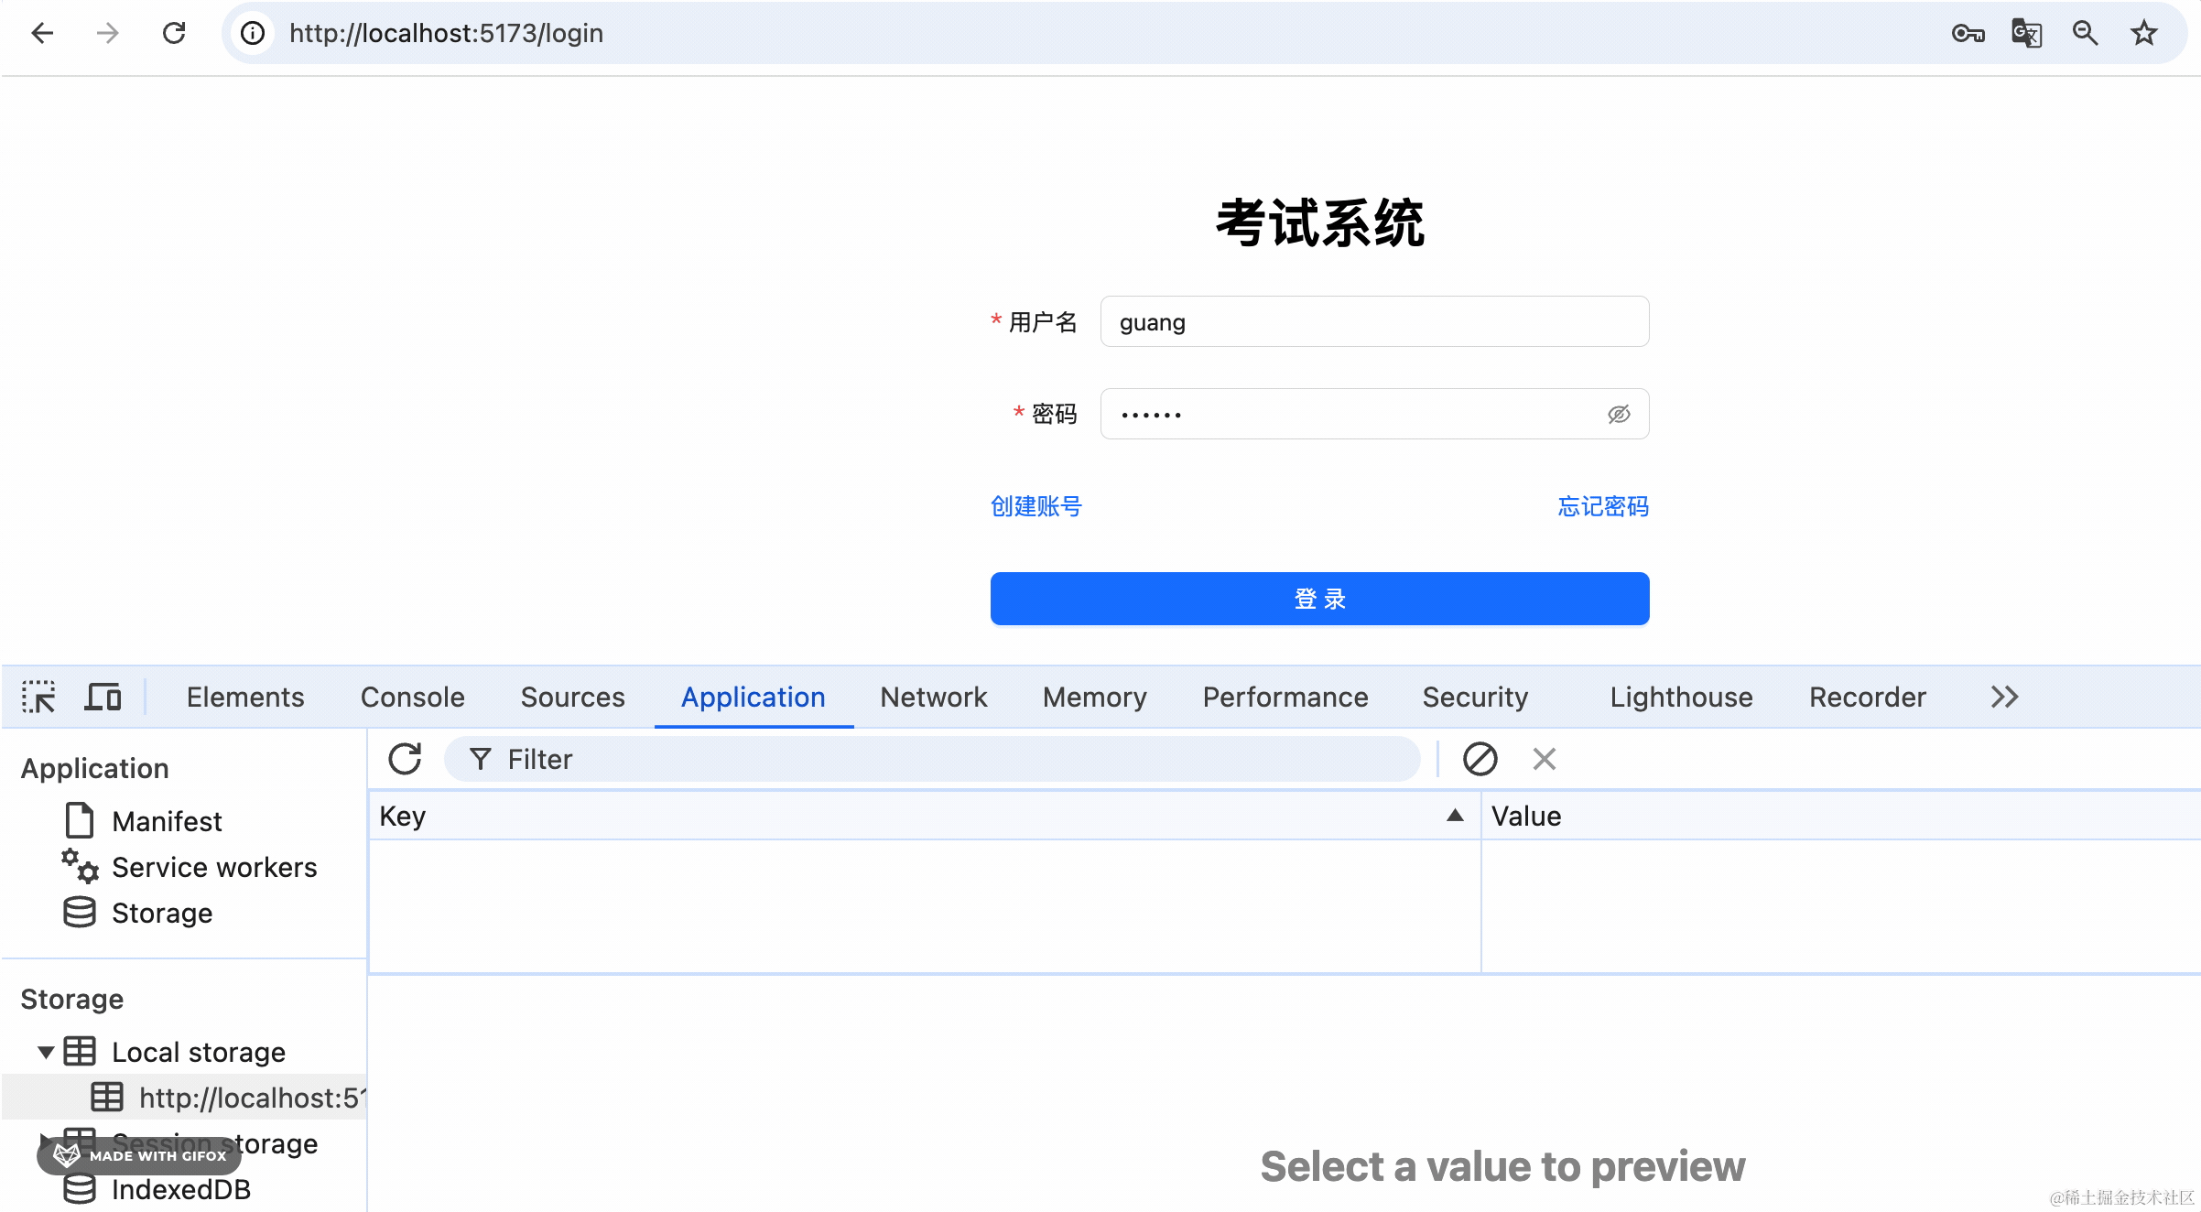2201x1212 pixels.
Task: Click the zoom magnifier icon in address bar
Action: coord(2085,34)
